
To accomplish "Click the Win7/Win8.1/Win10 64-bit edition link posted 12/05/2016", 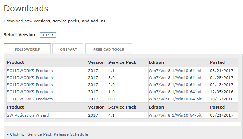I will pos(175,92).
